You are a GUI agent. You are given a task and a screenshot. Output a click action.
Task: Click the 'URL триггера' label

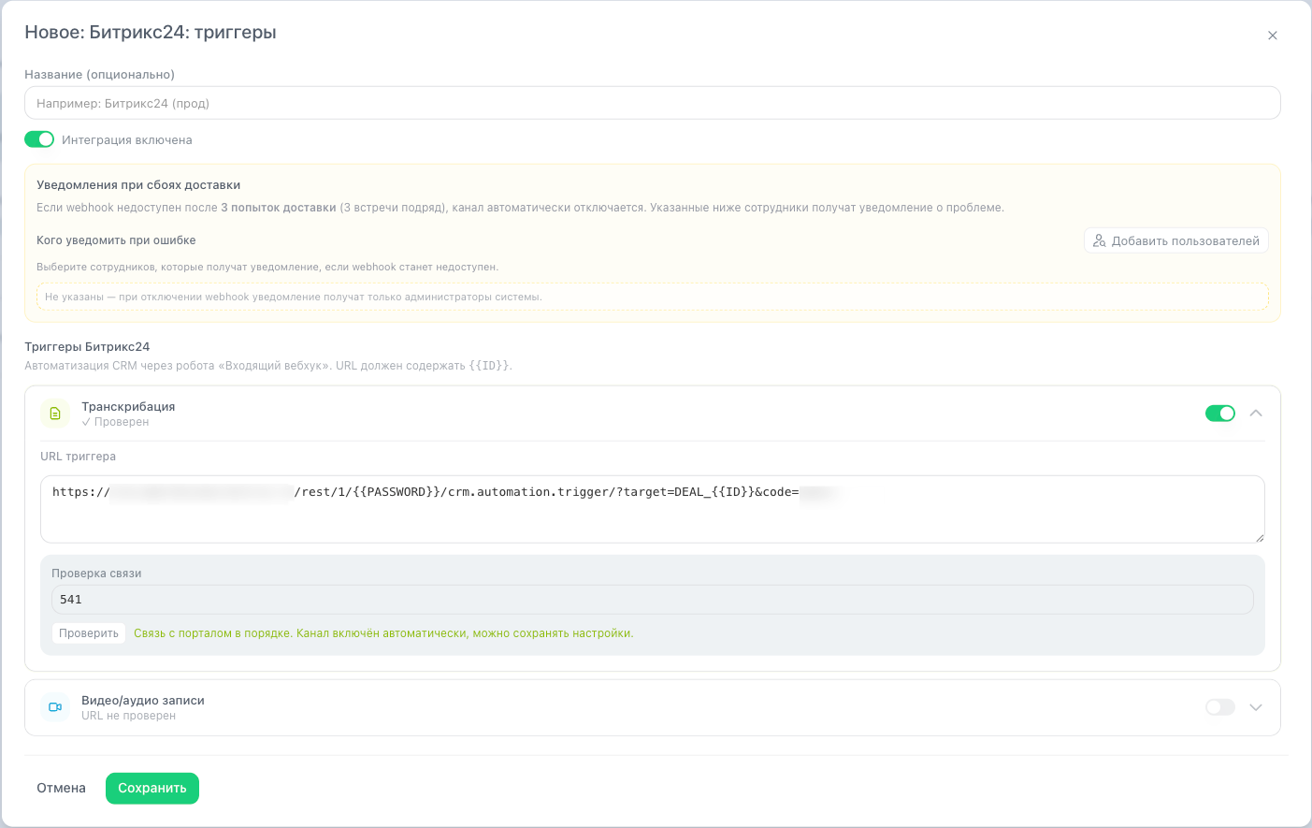coord(79,457)
